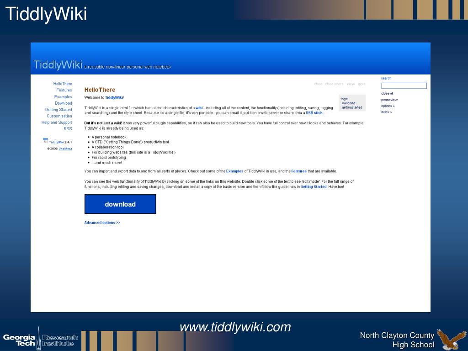The height and width of the screenshot is (351, 468).
Task: Click permaview in right sidebar
Action: pos(389,100)
